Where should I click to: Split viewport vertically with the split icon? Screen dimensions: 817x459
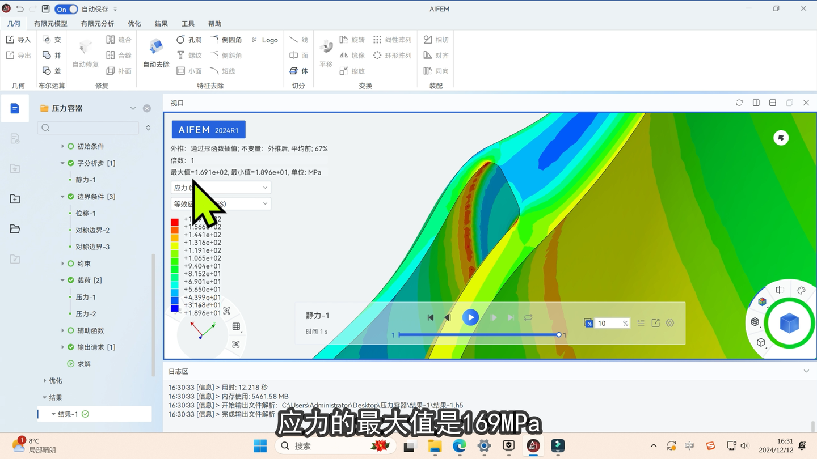click(x=756, y=103)
